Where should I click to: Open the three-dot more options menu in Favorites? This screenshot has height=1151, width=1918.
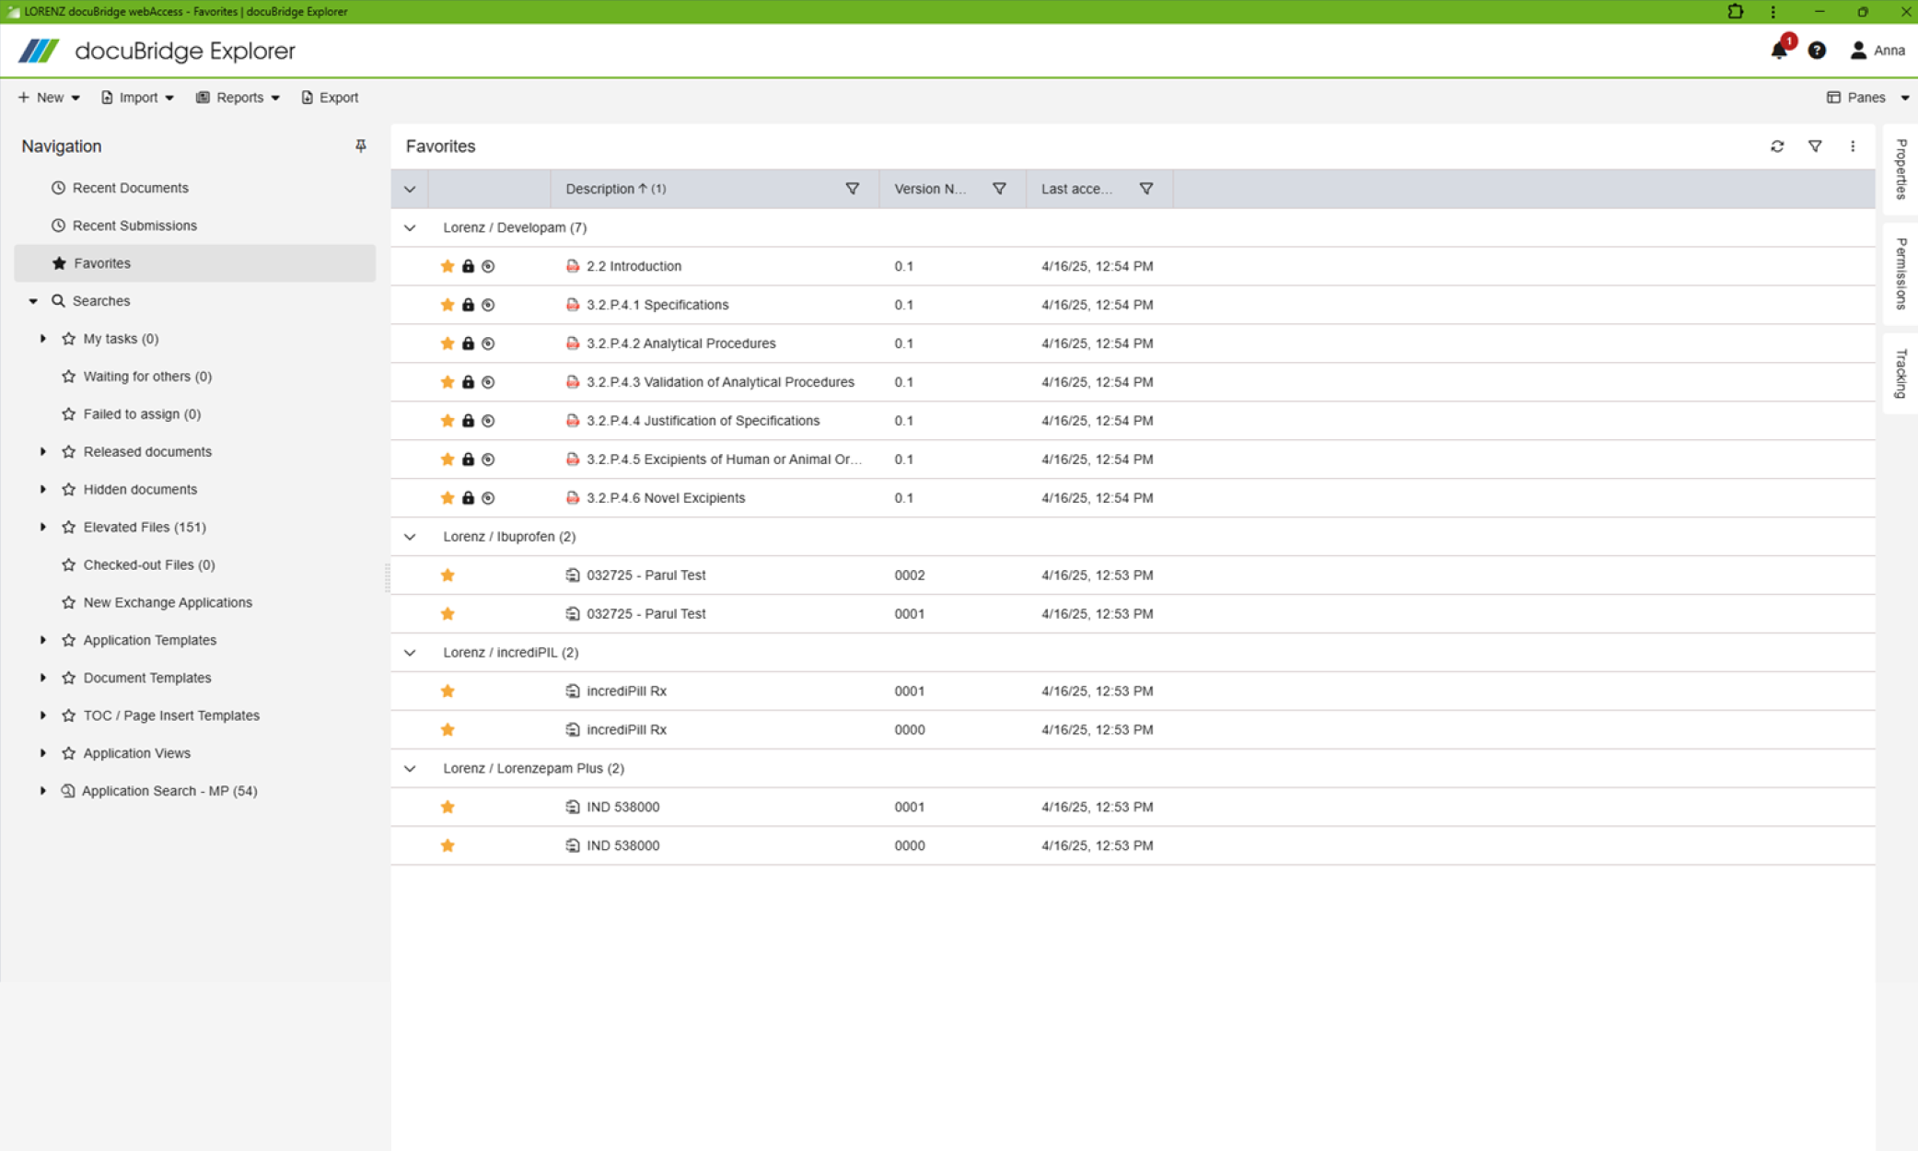pos(1853,145)
